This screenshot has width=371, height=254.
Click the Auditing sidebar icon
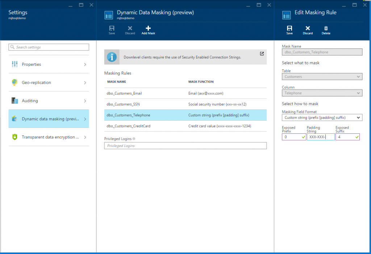(14, 100)
